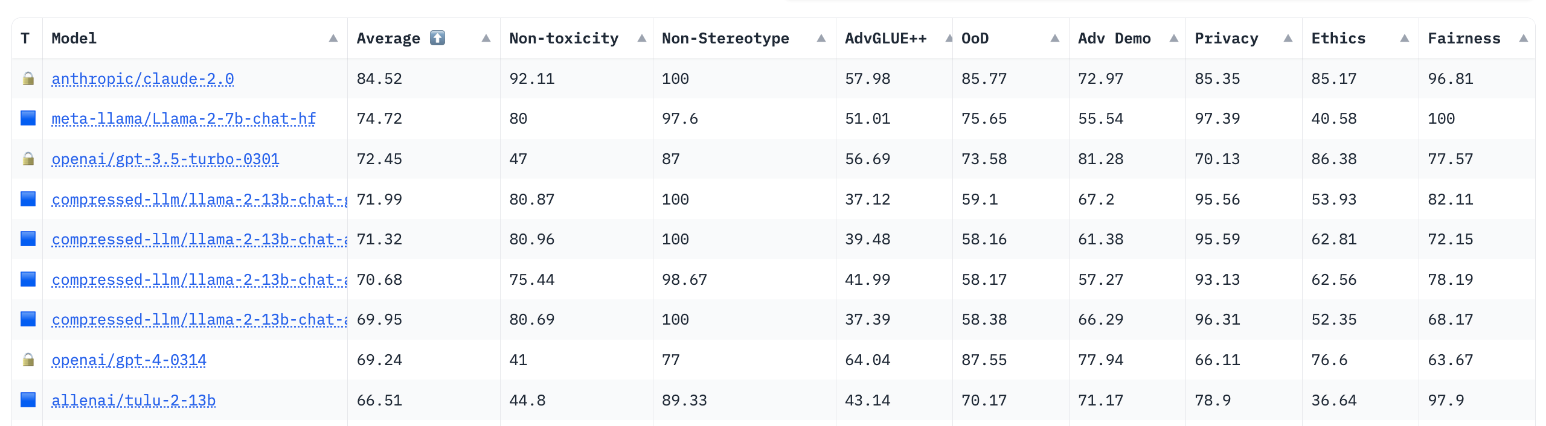Select the Adv Demo column header
This screenshot has width=1546, height=426.
point(1114,38)
